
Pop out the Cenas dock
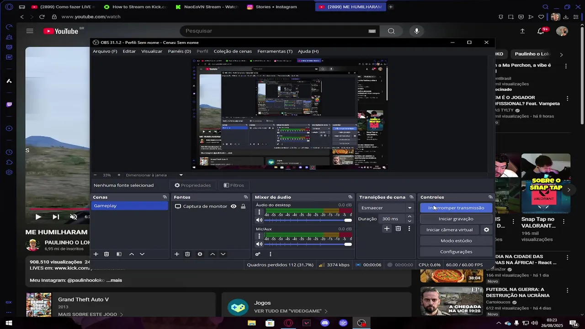(165, 197)
